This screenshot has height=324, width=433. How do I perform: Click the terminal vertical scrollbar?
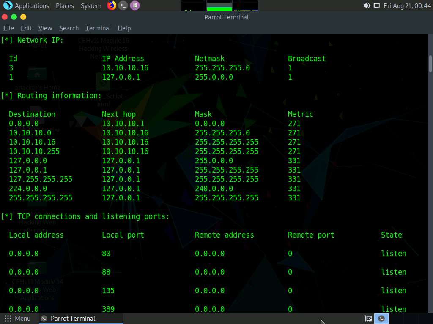[430, 64]
